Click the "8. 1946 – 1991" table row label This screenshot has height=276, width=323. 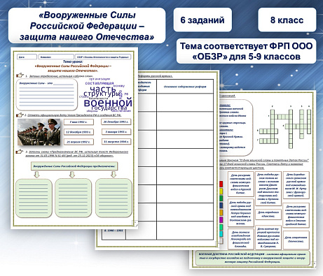(114, 231)
